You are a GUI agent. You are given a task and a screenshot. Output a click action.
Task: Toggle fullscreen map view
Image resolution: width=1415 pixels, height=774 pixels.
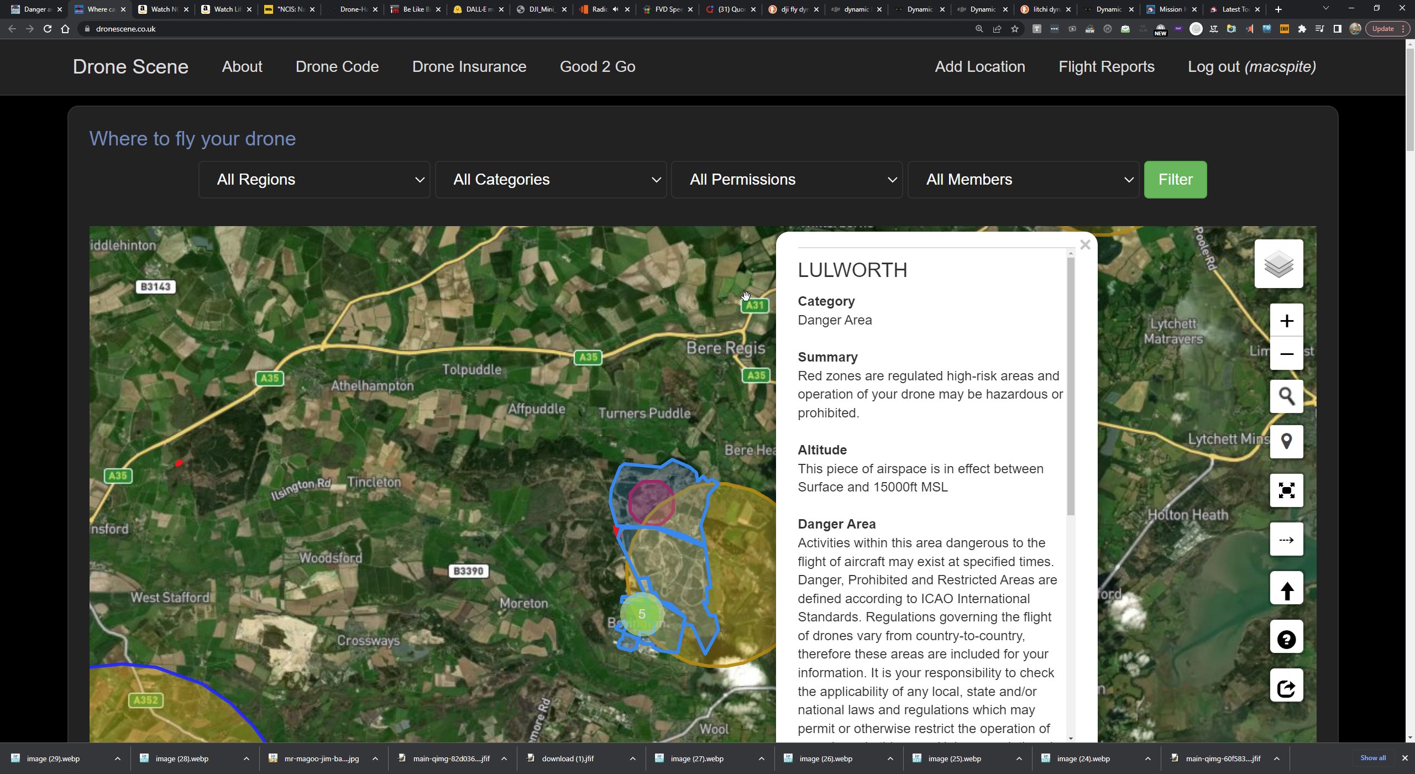1286,490
